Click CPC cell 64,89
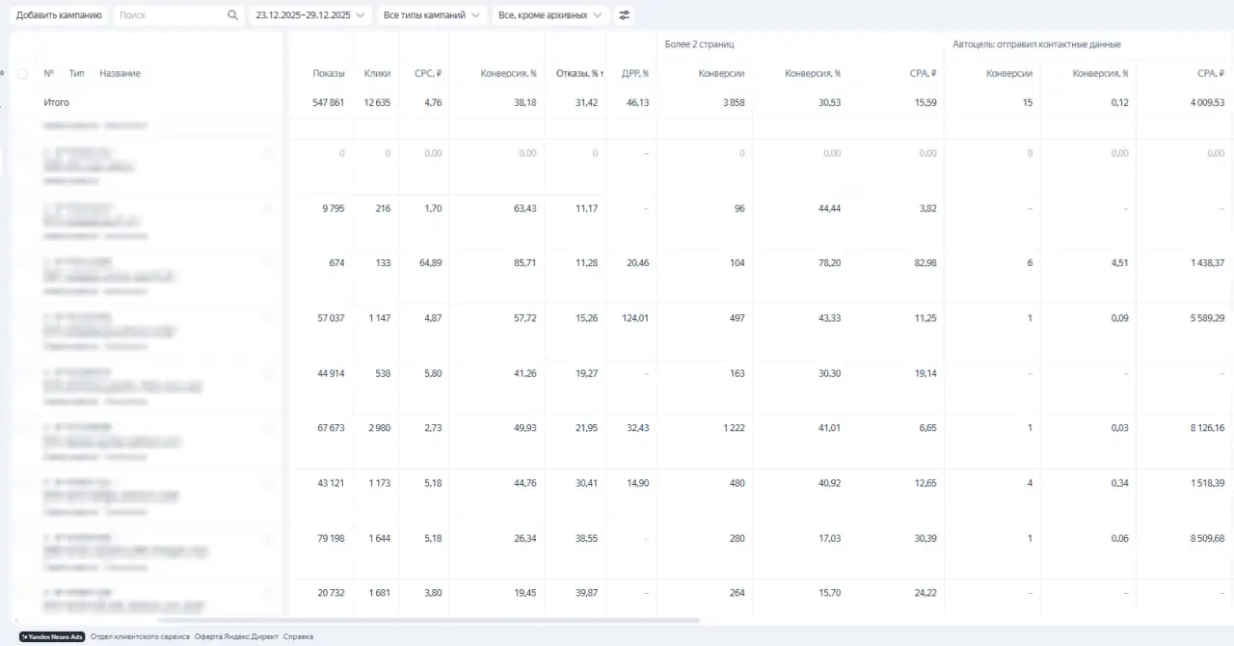The image size is (1234, 646). [430, 262]
